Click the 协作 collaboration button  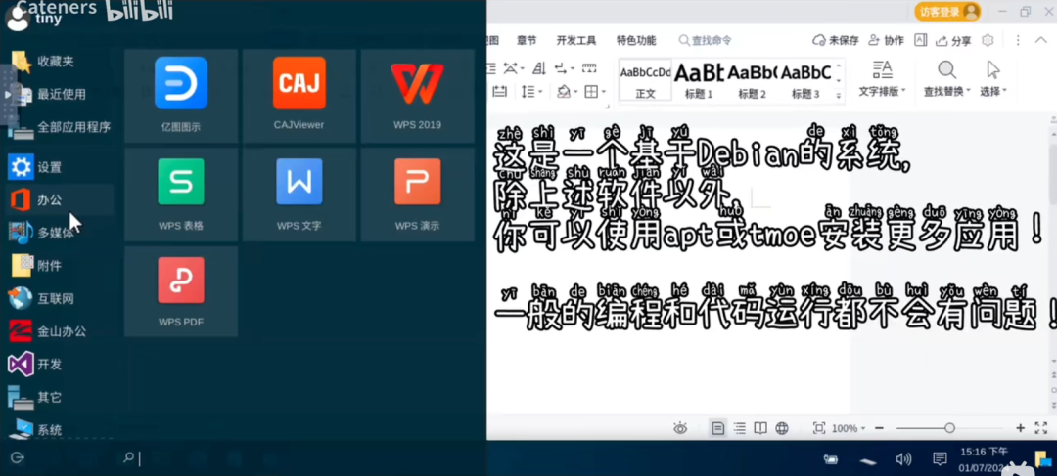click(x=887, y=40)
